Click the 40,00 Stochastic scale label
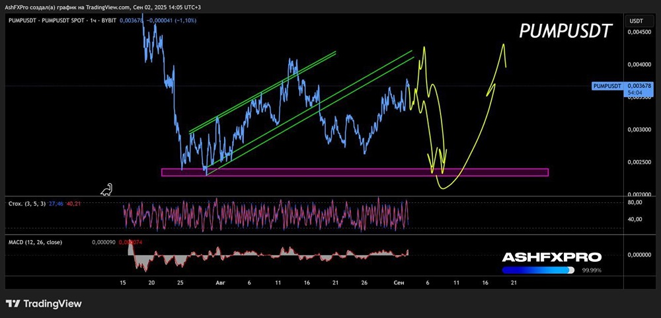This screenshot has width=661, height=318. 635,219
